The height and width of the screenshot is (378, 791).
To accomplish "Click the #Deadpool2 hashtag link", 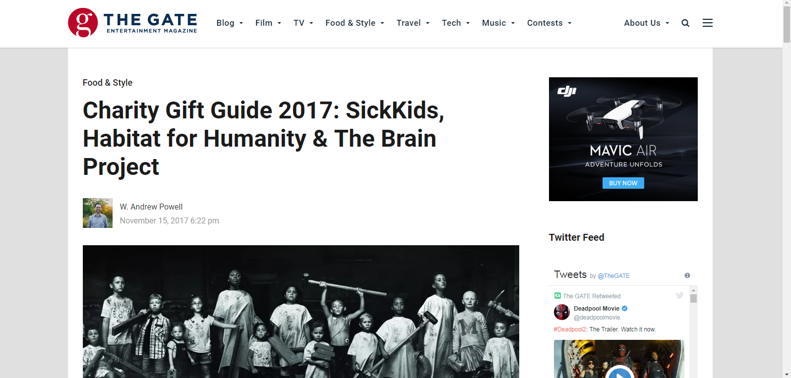I will point(570,329).
